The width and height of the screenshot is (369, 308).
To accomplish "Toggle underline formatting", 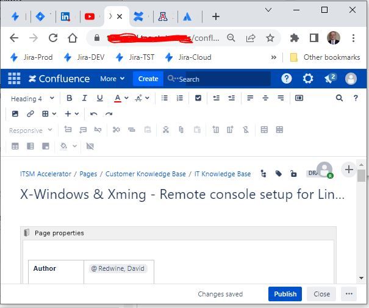I will click(x=100, y=98).
